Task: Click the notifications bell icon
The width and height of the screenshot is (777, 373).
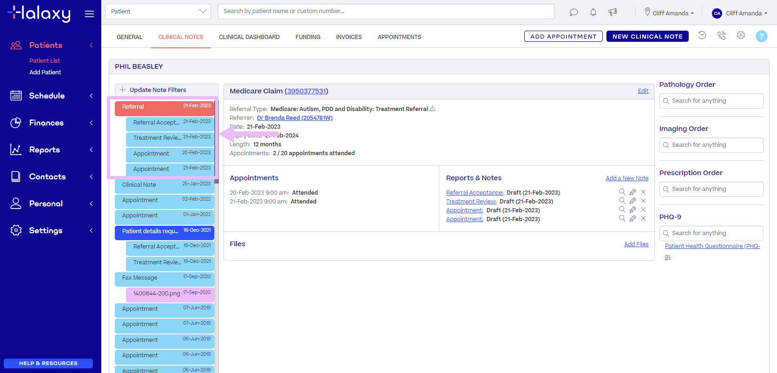Action: coord(593,12)
